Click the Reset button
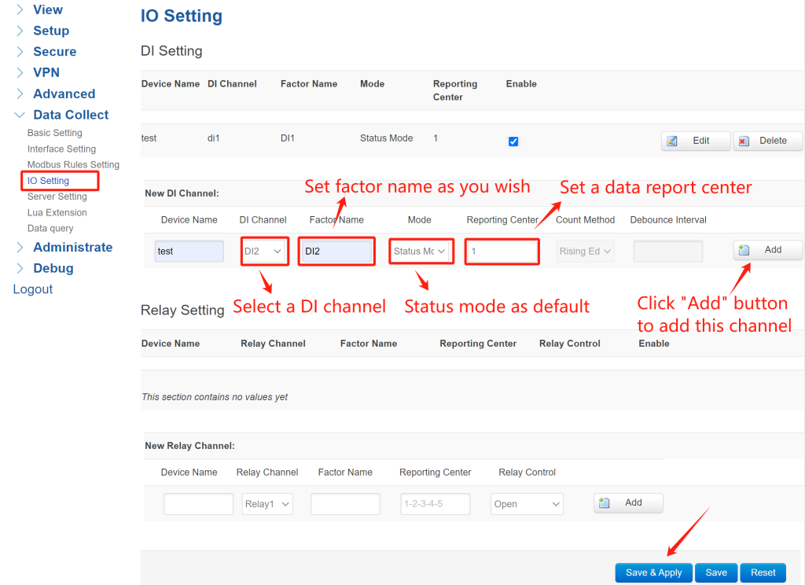 763,572
